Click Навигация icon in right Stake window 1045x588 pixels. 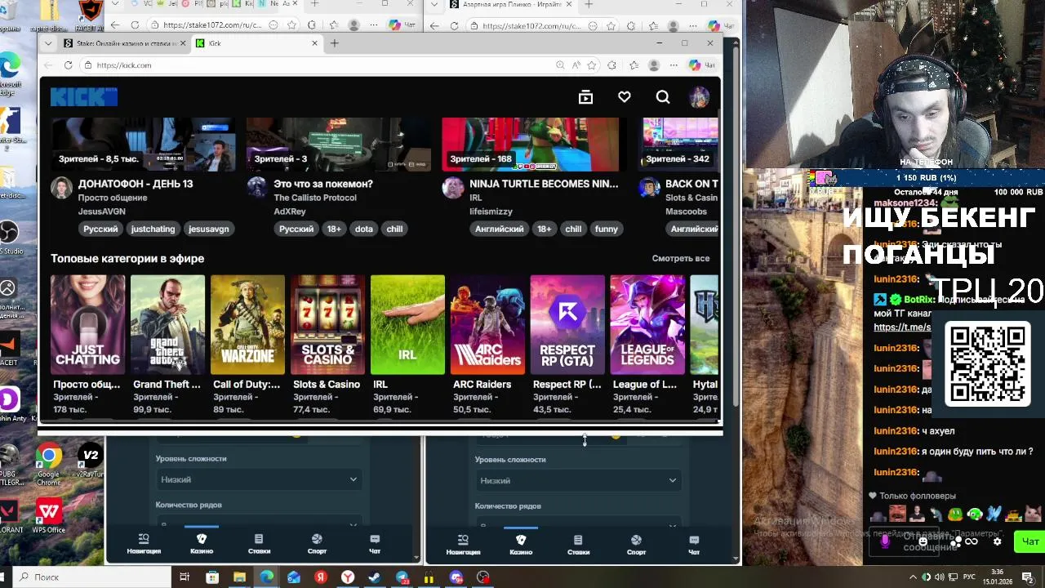coord(463,545)
